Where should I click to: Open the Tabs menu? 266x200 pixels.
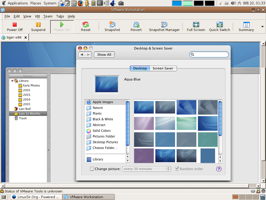[x=60, y=16]
